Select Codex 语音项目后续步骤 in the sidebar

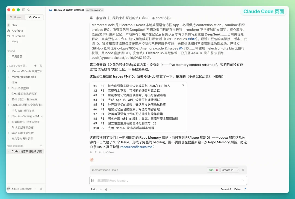pyautogui.click(x=25, y=152)
